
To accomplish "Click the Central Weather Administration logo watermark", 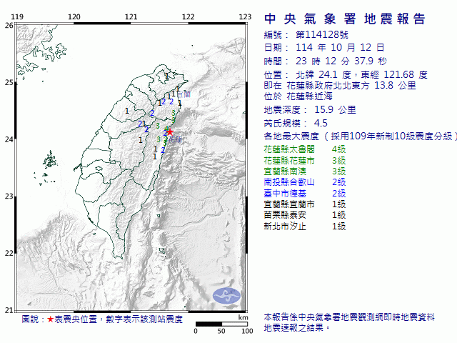I will (x=228, y=294).
